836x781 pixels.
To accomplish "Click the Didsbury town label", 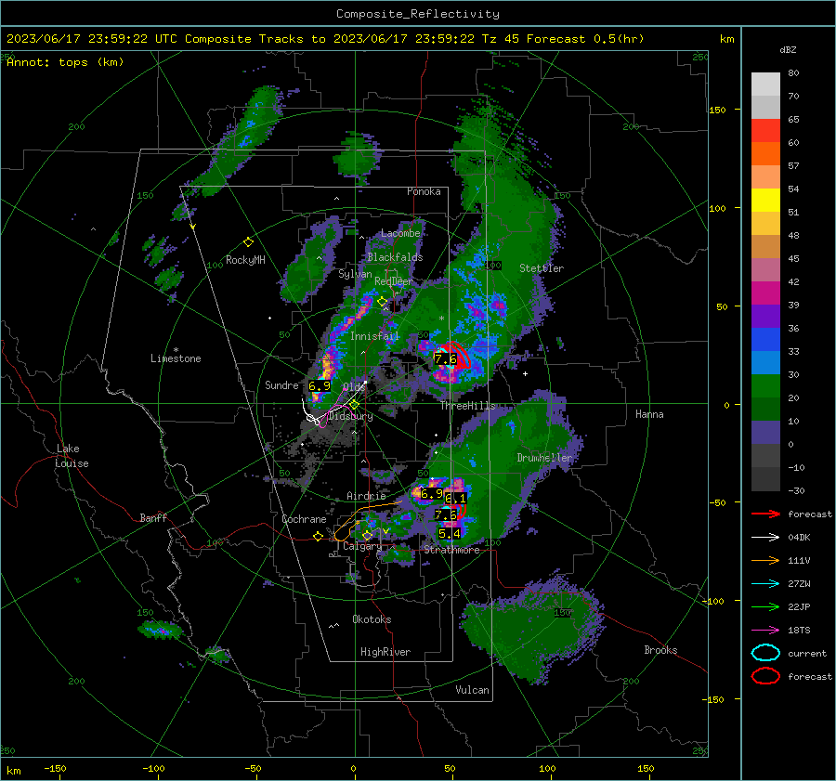I will [x=351, y=416].
